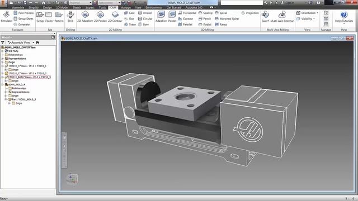Select the Bore milling operation
This screenshot has width=358, height=201.
(143, 25)
